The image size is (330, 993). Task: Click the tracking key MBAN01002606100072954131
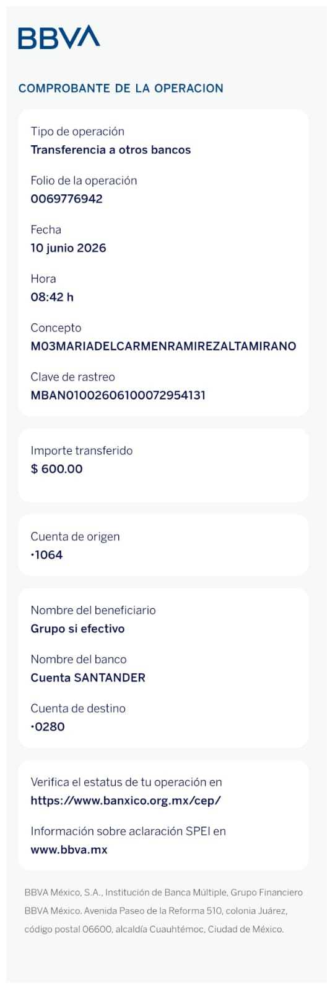(x=118, y=395)
